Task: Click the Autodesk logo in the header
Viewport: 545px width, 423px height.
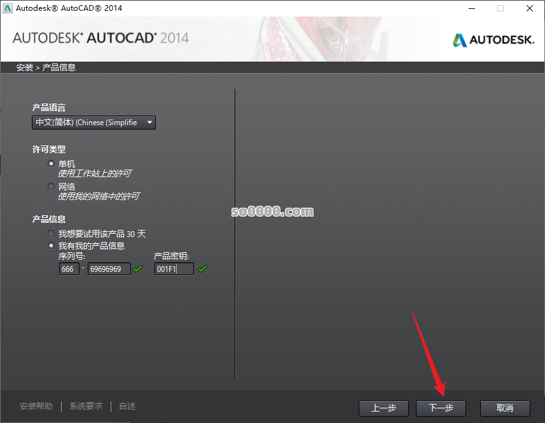Action: click(493, 39)
